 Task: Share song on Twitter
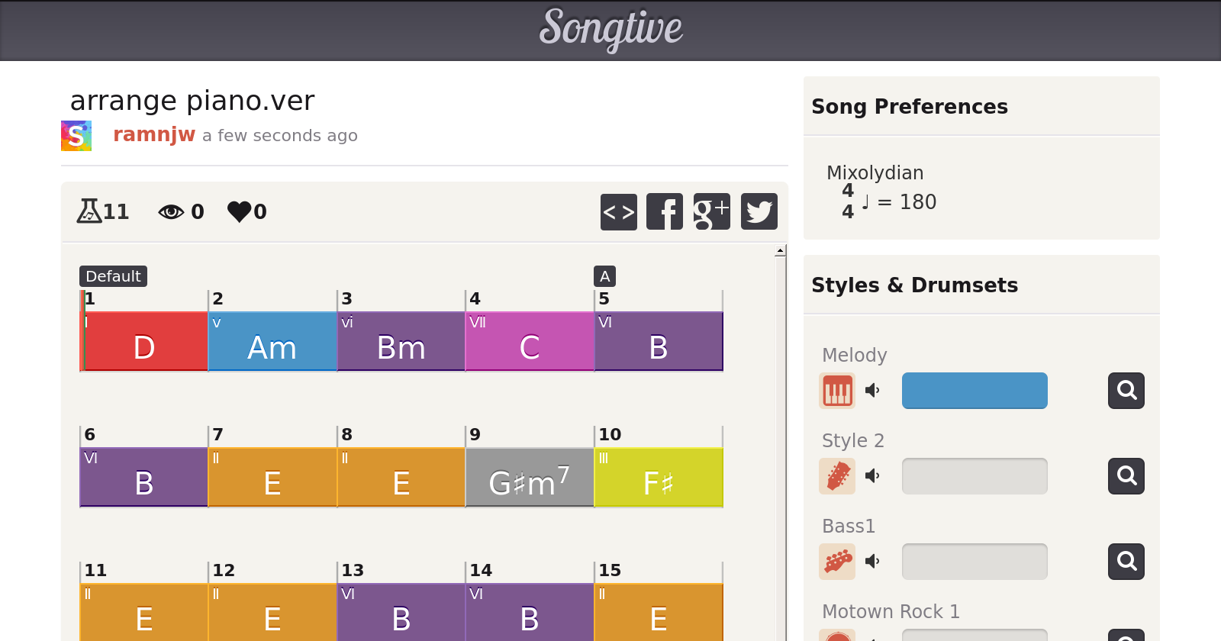click(x=759, y=211)
